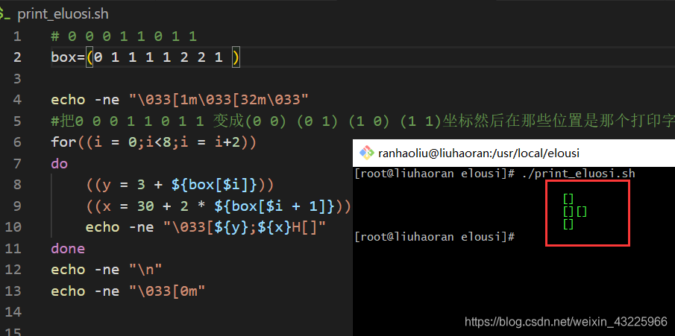Click the closing yellow parenthesis on line 2
The height and width of the screenshot is (336, 675).
coord(236,57)
